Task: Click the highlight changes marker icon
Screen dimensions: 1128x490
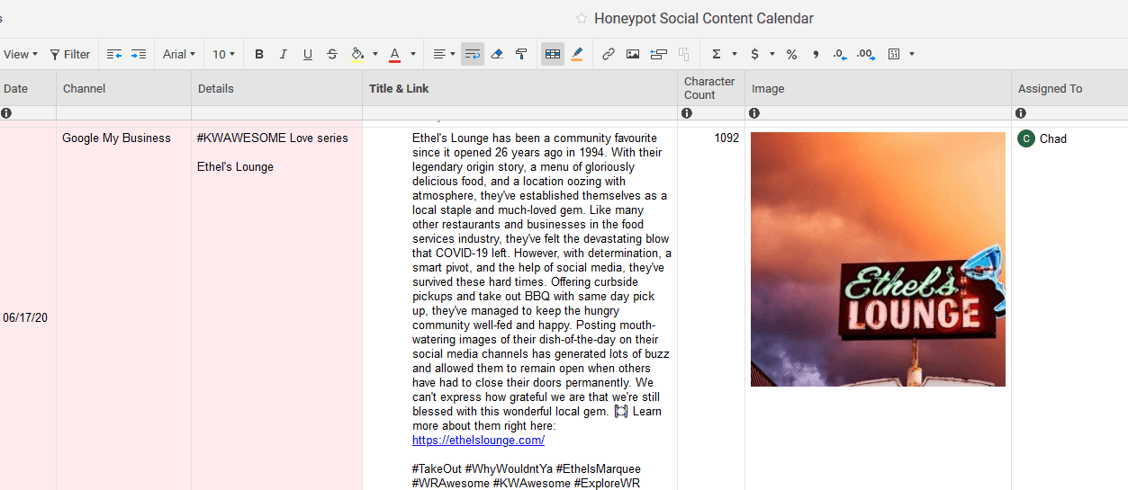Action: (577, 54)
